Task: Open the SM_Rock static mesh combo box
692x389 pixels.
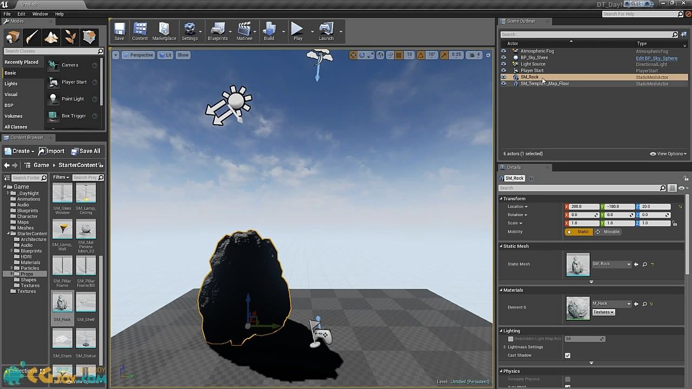Action: 611,264
